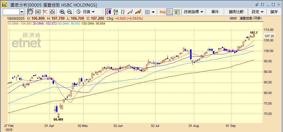Switch to green-red hollow candle chart type

click(116, 12)
